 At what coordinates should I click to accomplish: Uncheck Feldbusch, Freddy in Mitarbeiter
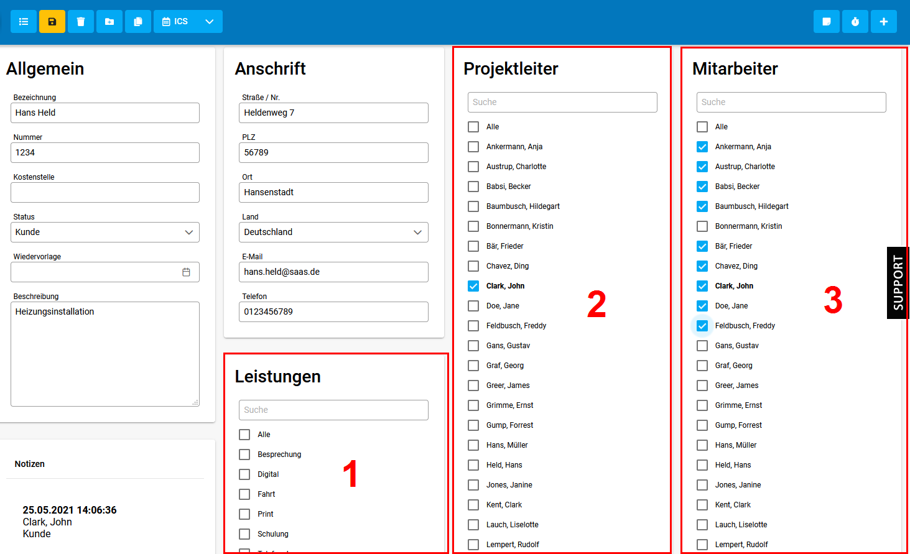pyautogui.click(x=702, y=326)
